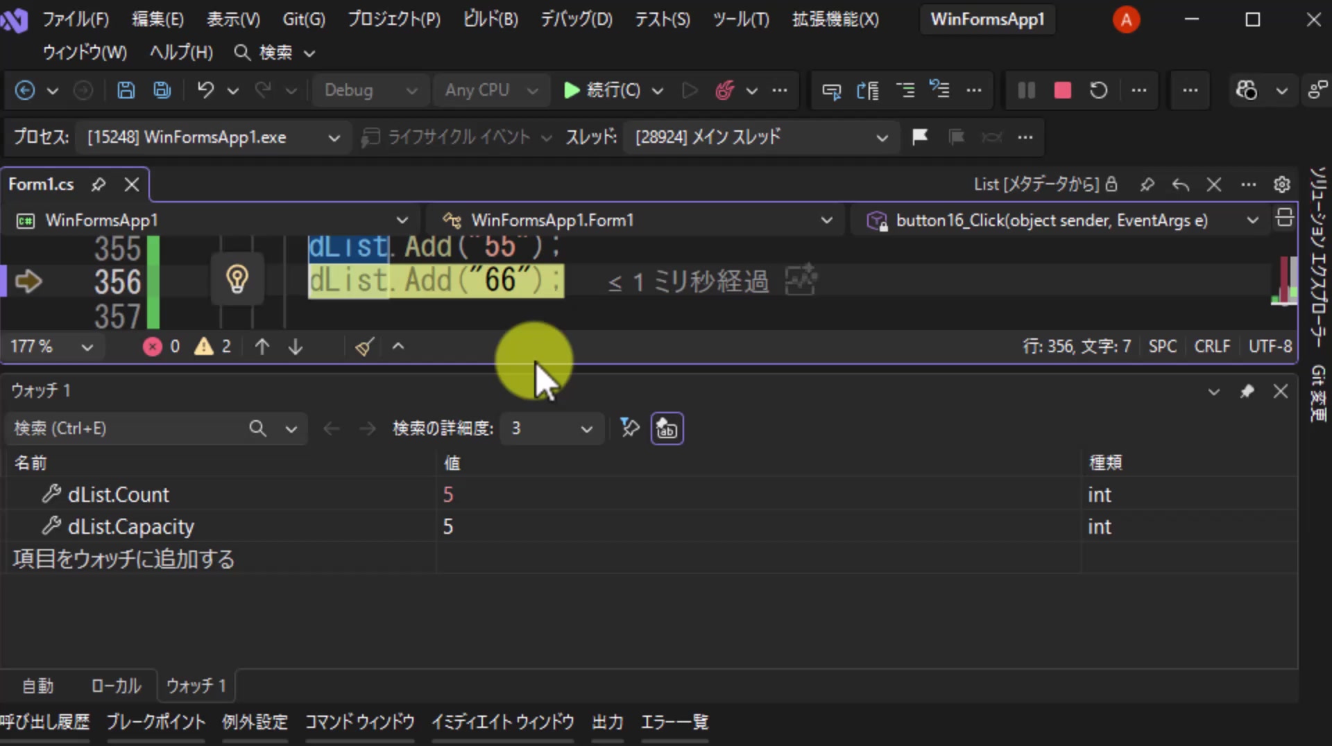Go to next issue down arrow
Screen dimensions: 1332x746
(296, 346)
